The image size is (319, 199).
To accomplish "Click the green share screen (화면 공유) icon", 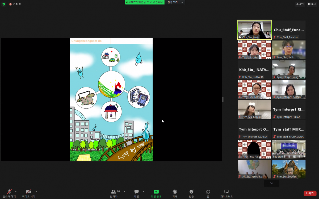I will 156,192.
